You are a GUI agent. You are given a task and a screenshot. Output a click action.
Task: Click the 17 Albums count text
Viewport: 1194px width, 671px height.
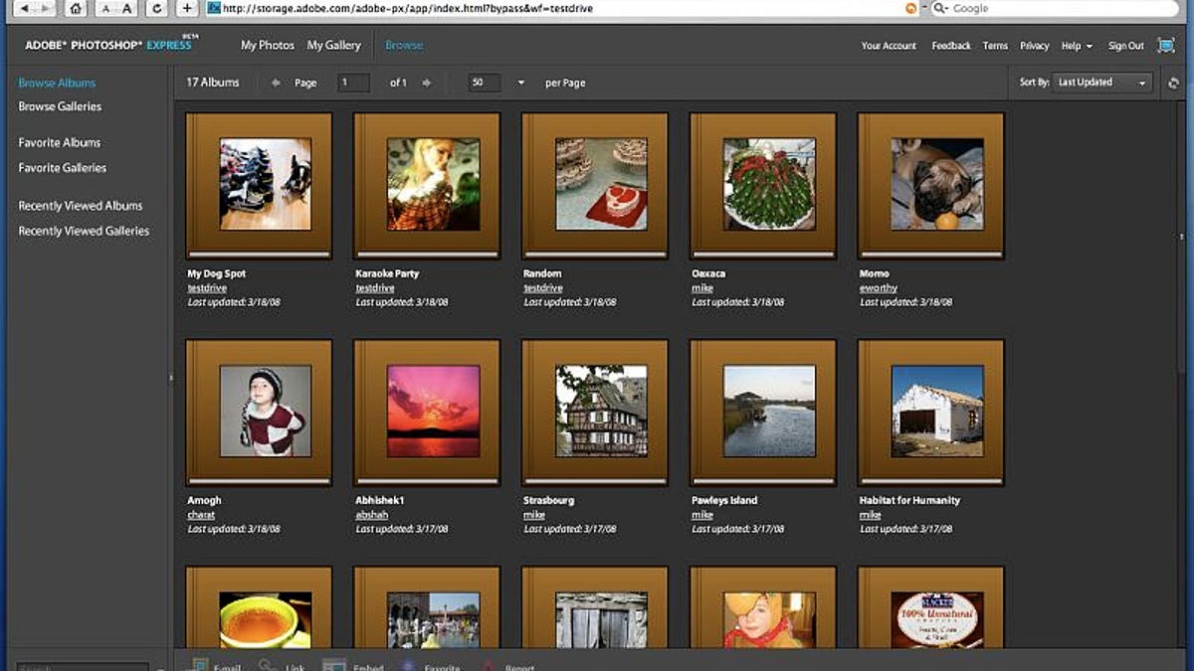pos(213,83)
